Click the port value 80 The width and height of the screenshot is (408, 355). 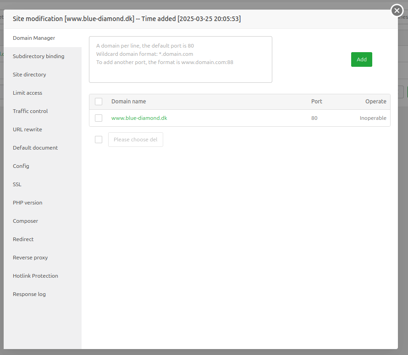[314, 118]
